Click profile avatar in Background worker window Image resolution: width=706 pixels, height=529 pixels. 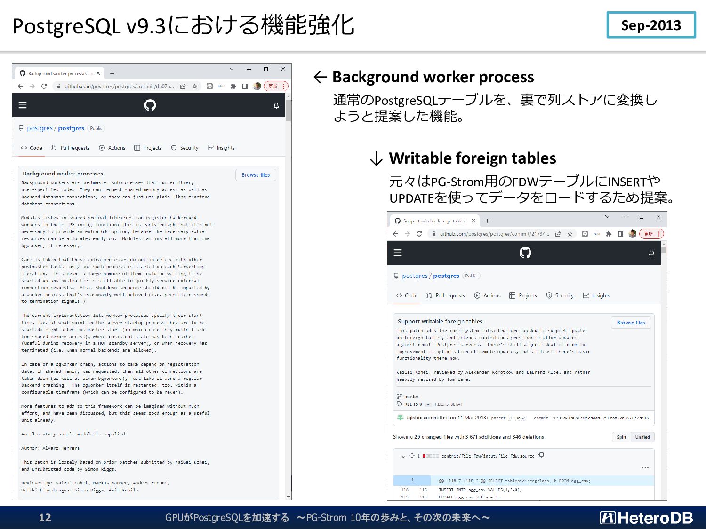(x=257, y=86)
